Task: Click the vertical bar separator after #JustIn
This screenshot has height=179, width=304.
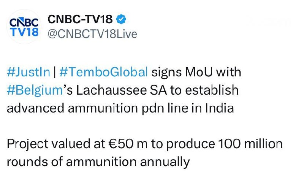Action: (55, 72)
